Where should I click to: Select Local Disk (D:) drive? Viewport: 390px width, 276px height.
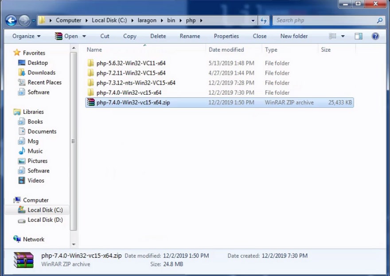45,220
